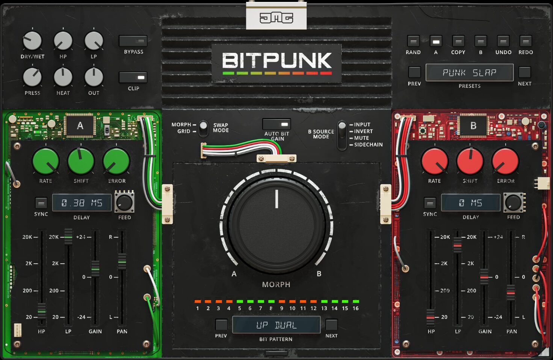
Task: Click the OUT knob
Action: click(94, 77)
